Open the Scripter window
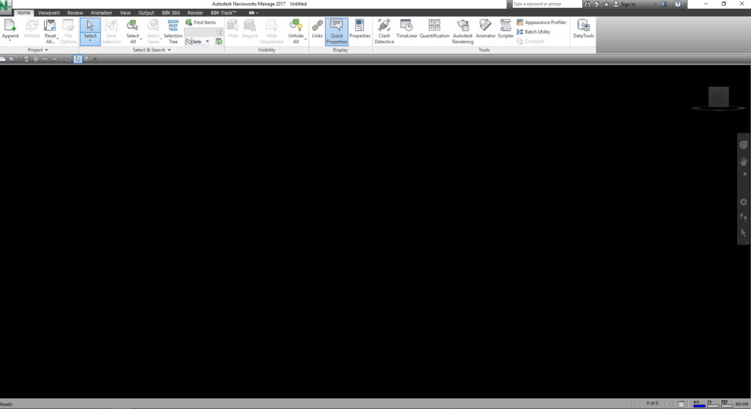Viewport: 751px width, 409px height. [x=506, y=26]
